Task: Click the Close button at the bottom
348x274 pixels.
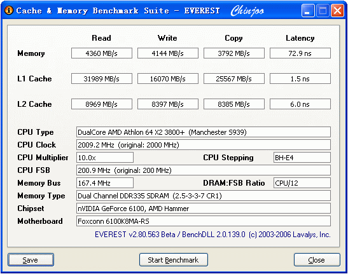Action: coord(317,260)
